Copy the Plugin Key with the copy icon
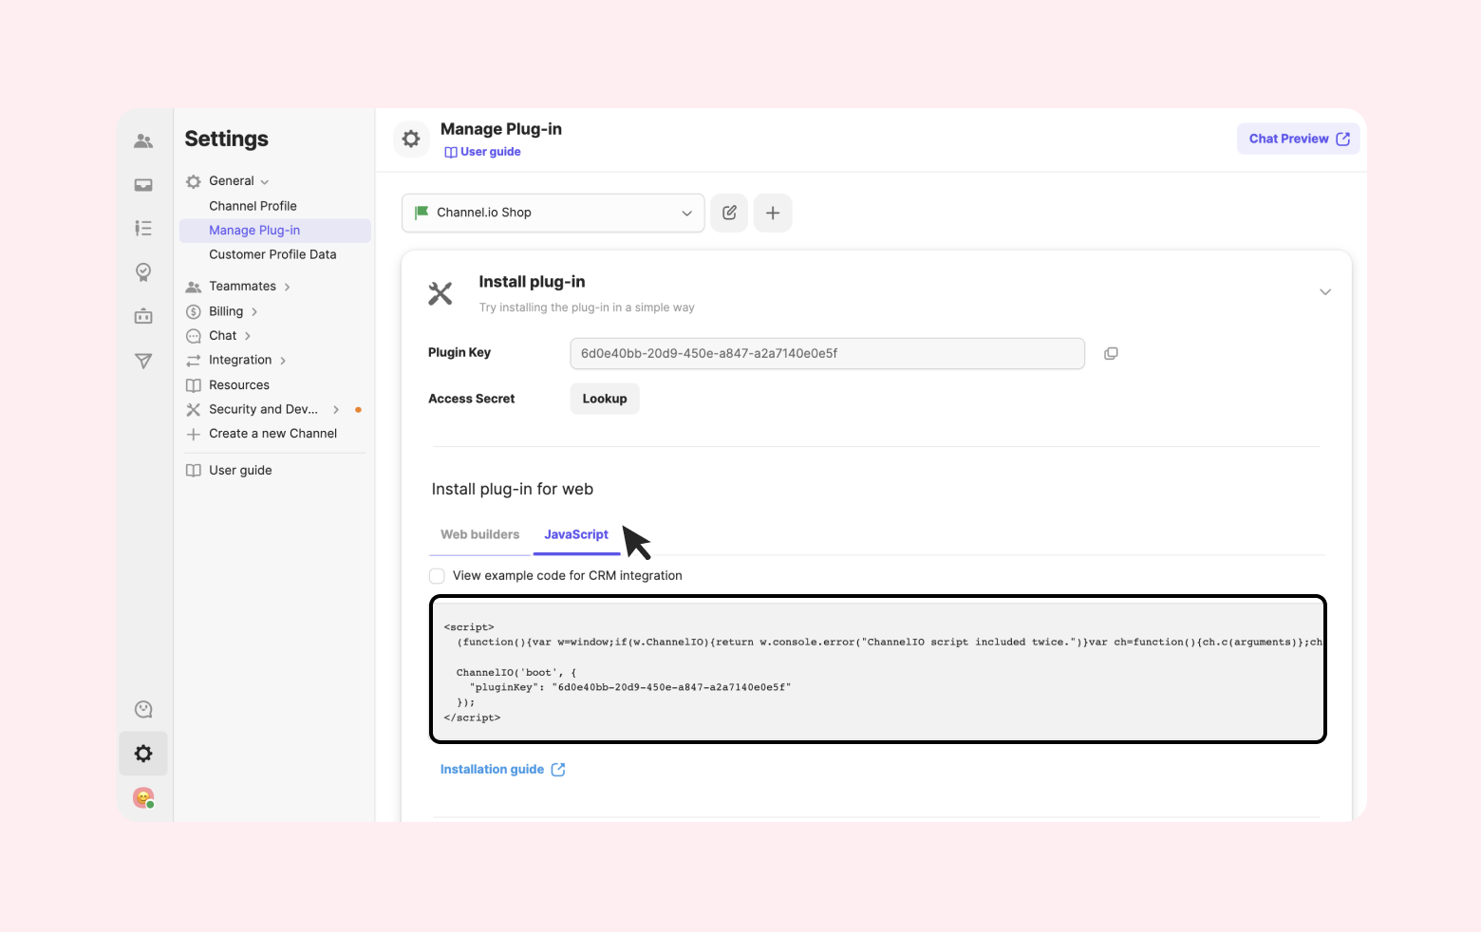The height and width of the screenshot is (932, 1481). [1111, 353]
